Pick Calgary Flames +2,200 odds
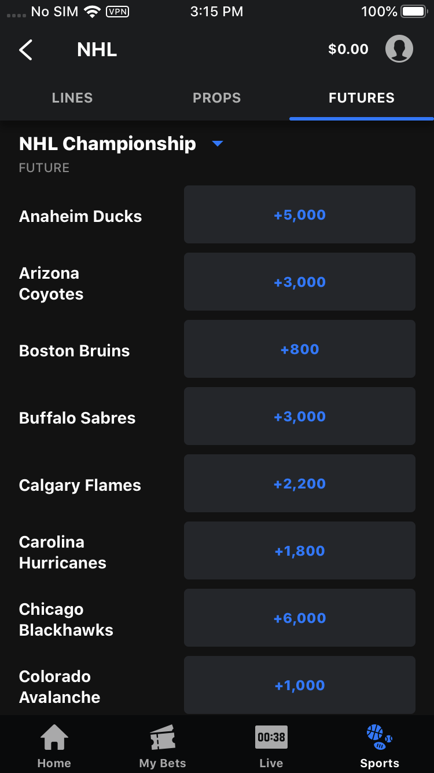 click(300, 484)
